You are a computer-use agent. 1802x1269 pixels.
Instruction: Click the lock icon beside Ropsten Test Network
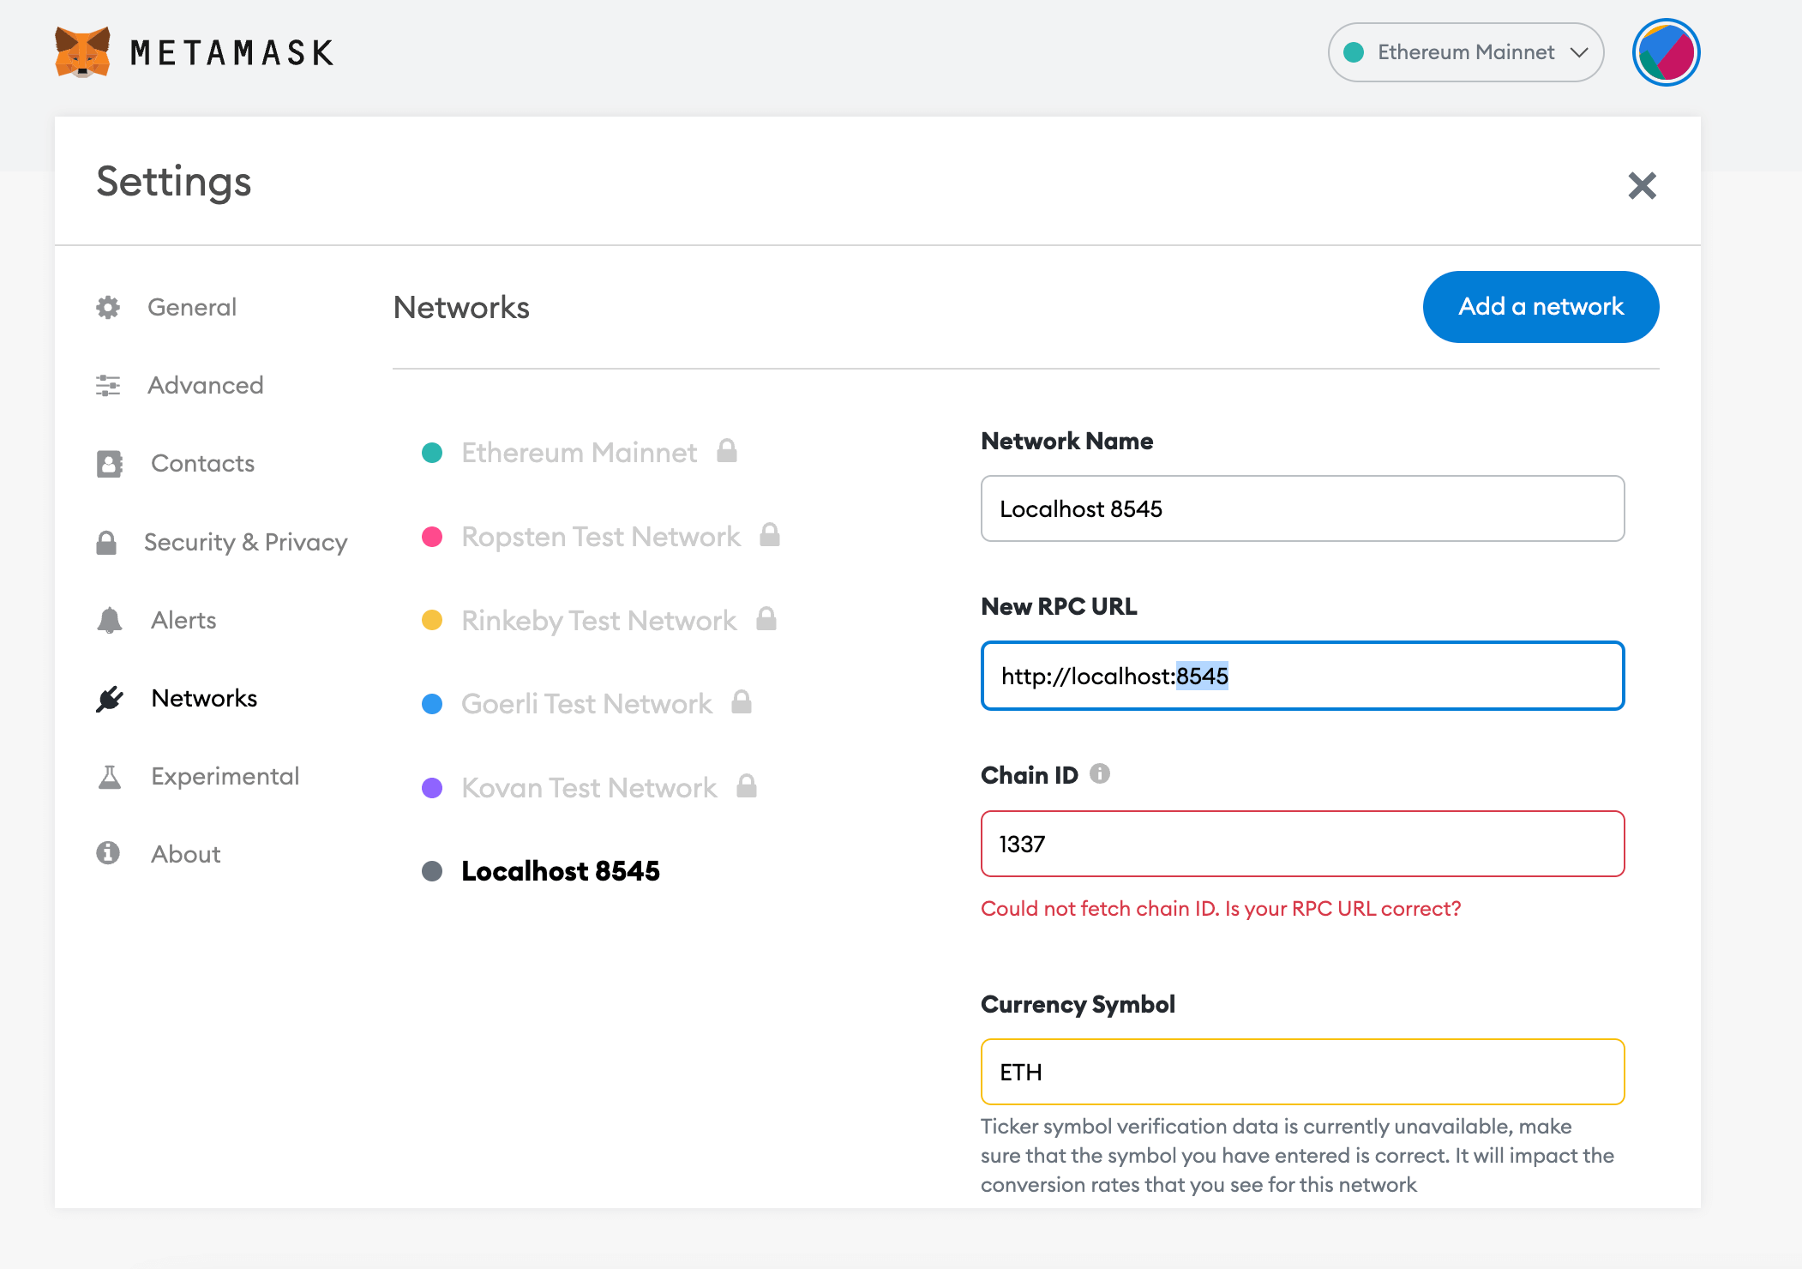click(x=770, y=534)
